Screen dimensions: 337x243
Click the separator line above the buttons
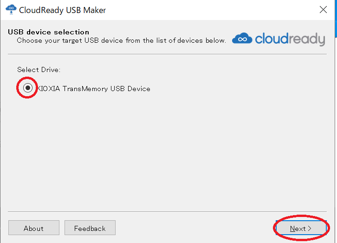tap(167, 211)
